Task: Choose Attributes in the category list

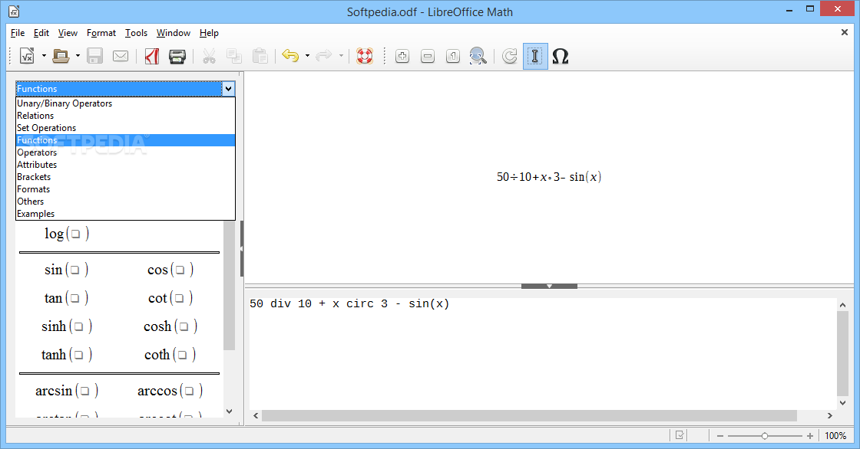Action: click(x=126, y=165)
